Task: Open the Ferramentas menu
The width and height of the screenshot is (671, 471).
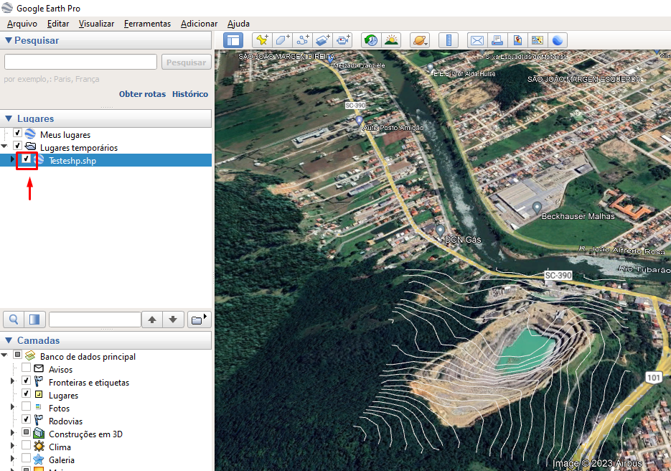Action: click(x=147, y=24)
